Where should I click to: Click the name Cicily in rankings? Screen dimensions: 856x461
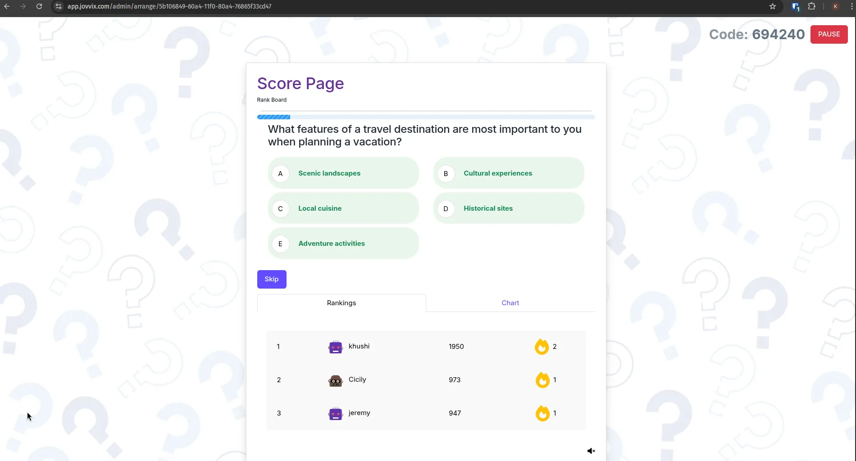[x=357, y=380]
